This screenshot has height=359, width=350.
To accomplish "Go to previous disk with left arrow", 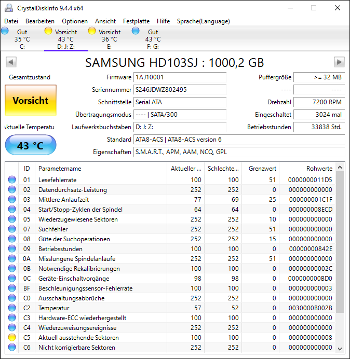I will click(11, 62).
